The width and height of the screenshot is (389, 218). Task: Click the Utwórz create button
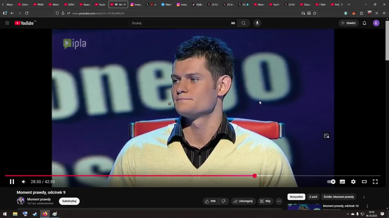349,23
